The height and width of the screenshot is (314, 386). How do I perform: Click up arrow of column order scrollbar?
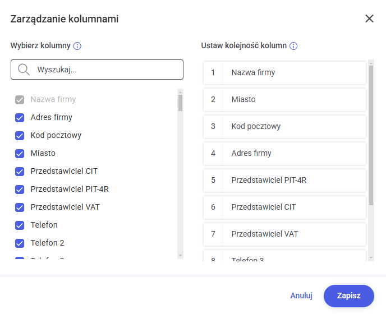(x=371, y=63)
